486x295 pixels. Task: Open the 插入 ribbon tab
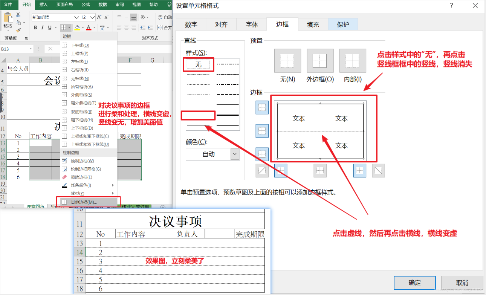coord(44,5)
